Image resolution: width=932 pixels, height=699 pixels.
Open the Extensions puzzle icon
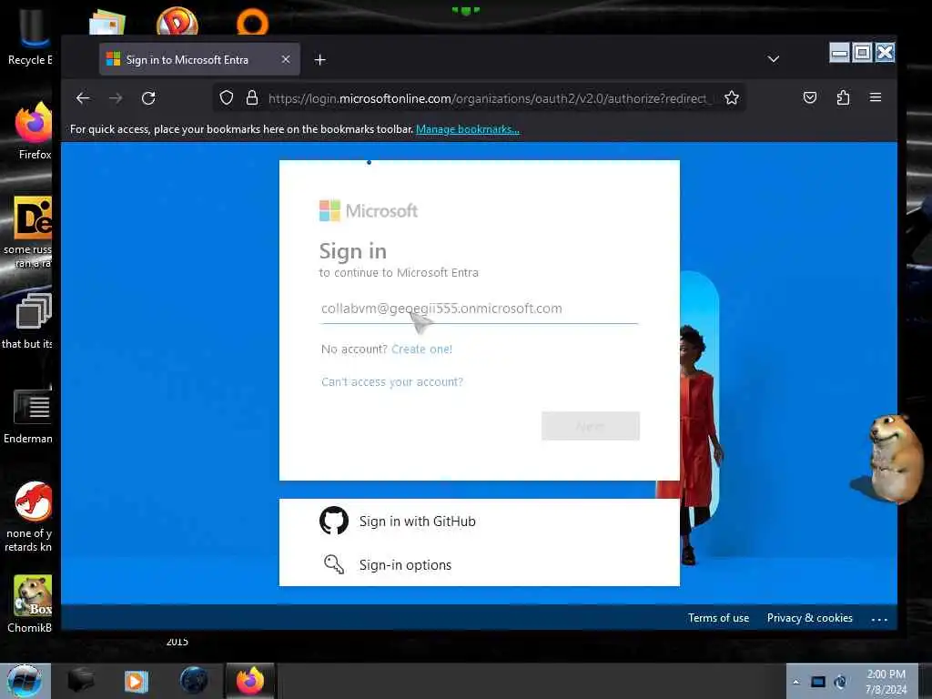click(x=843, y=97)
